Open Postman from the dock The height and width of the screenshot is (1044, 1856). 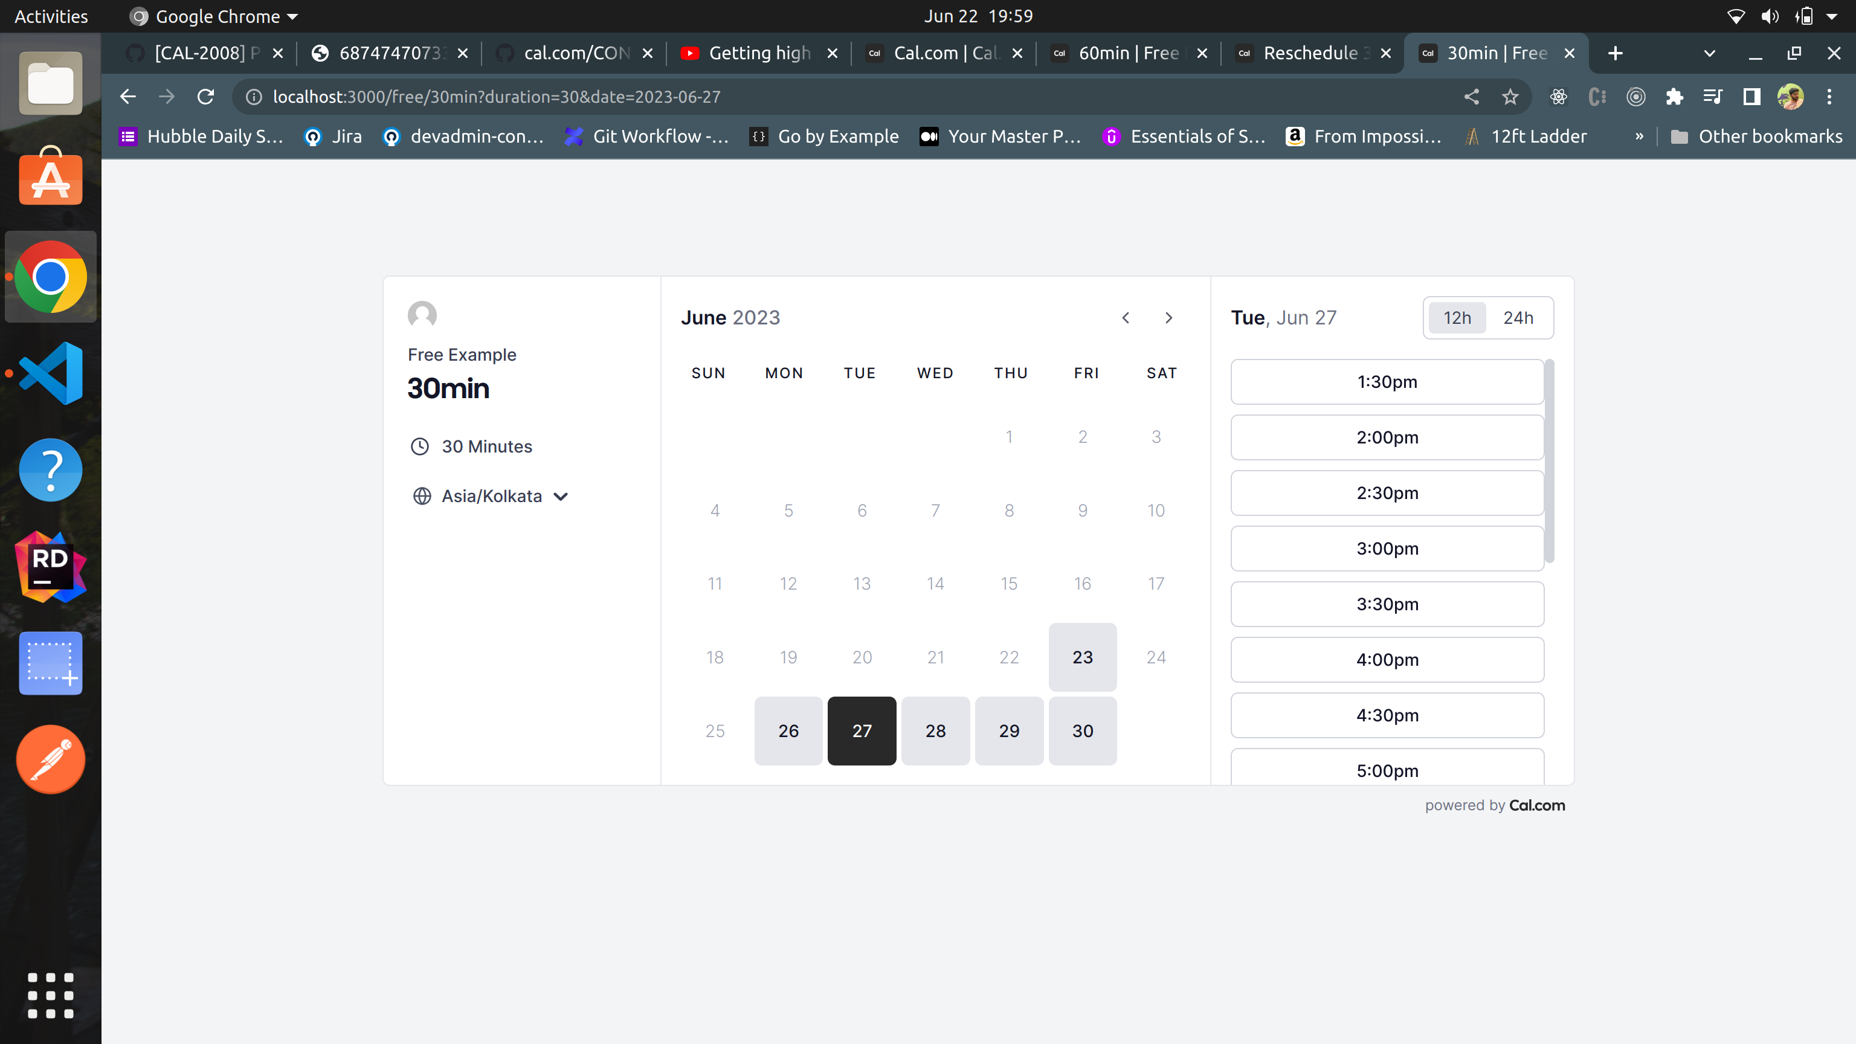[x=50, y=759]
